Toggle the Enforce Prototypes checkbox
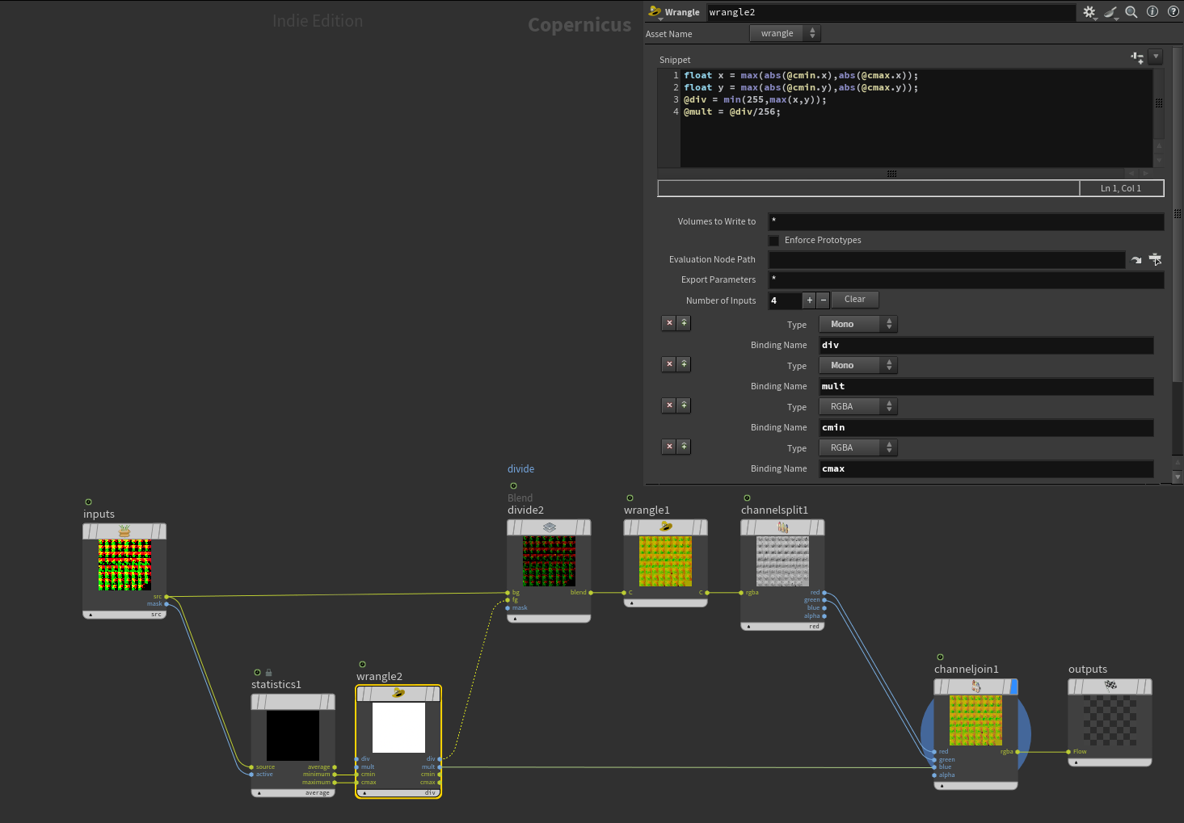The height and width of the screenshot is (823, 1184). point(773,240)
